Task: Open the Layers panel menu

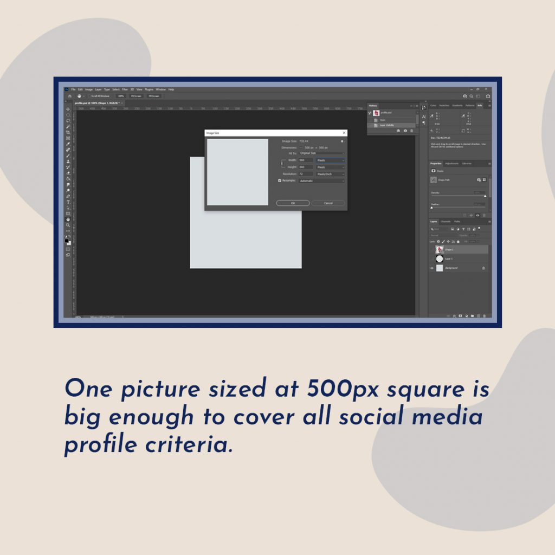Action: tap(489, 222)
